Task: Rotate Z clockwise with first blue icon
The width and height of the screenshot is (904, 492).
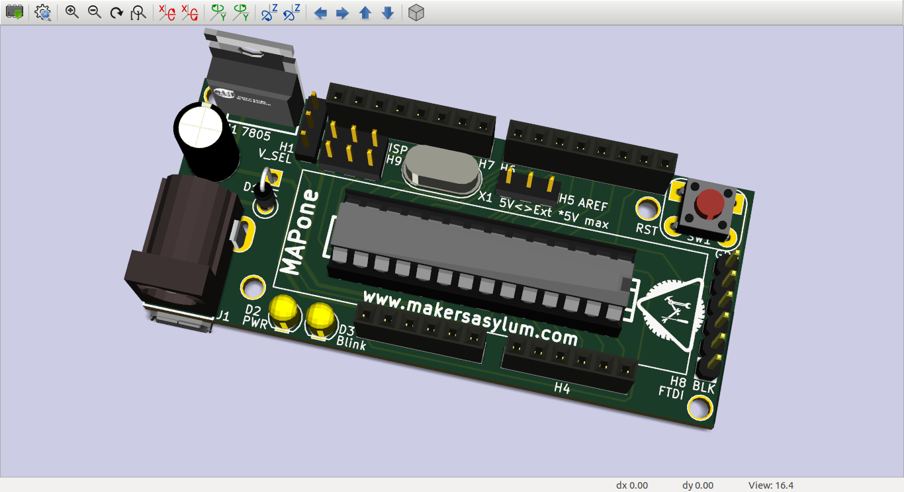Action: point(269,12)
